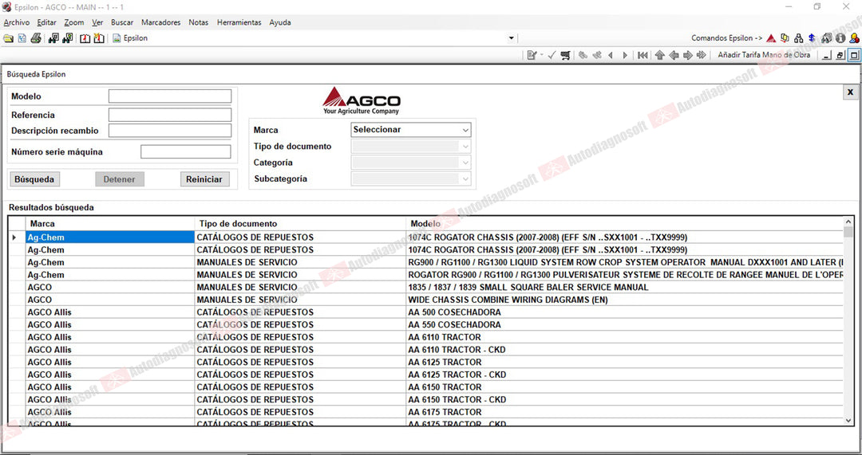The width and height of the screenshot is (862, 455).
Task: Open the Tipo de documento dropdown
Action: (x=411, y=147)
